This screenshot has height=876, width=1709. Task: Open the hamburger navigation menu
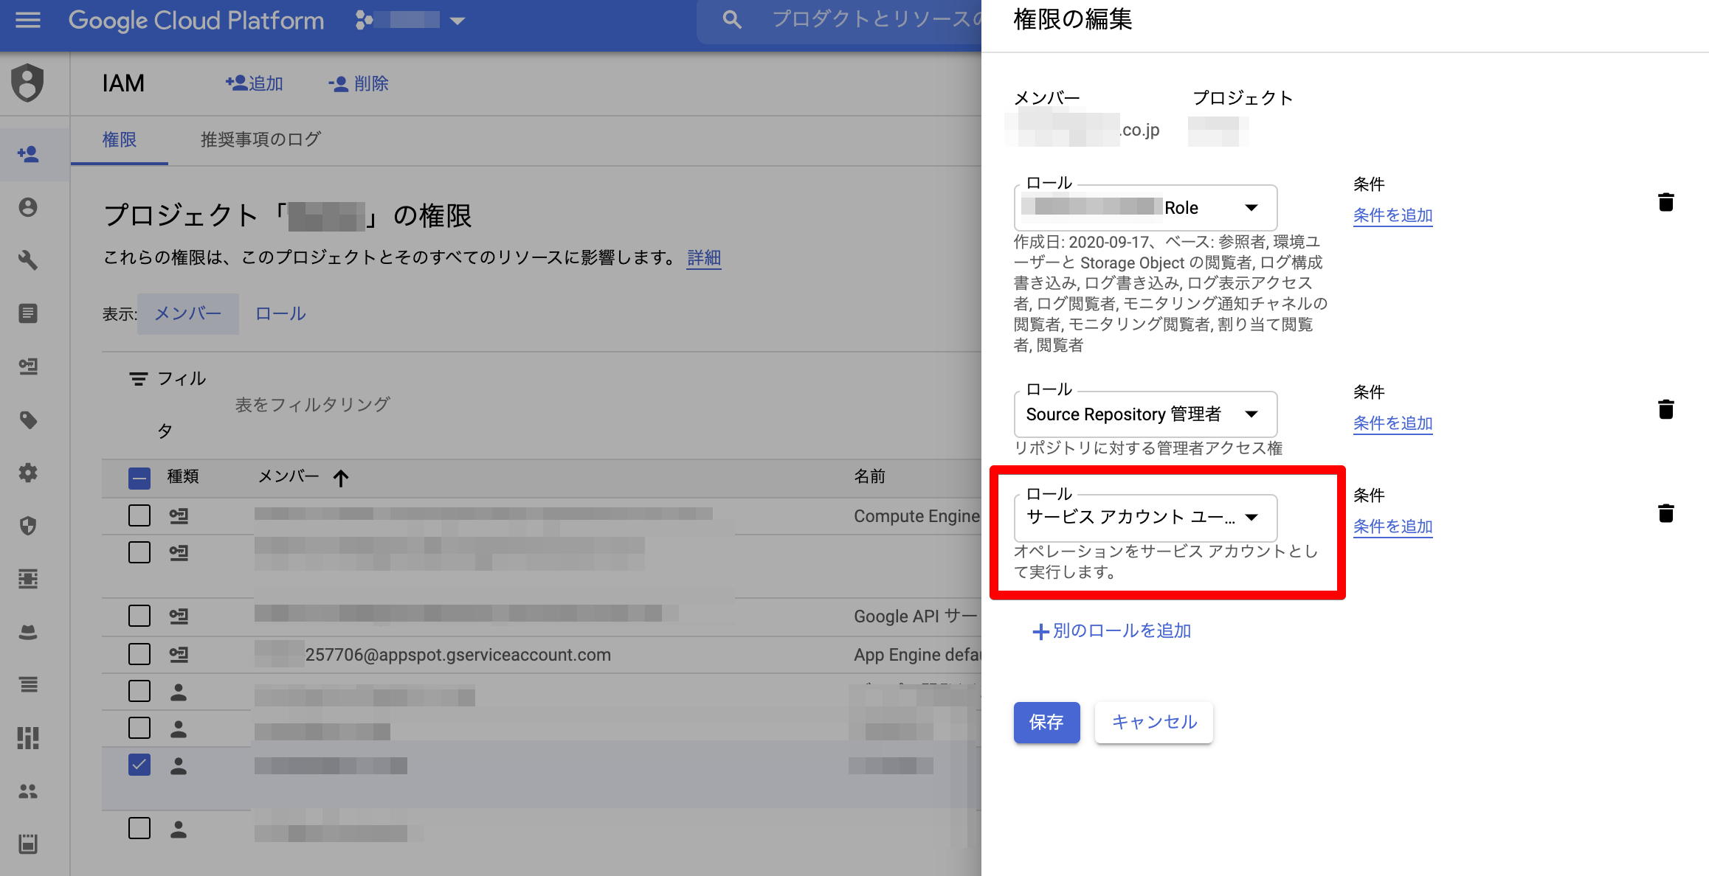[28, 20]
